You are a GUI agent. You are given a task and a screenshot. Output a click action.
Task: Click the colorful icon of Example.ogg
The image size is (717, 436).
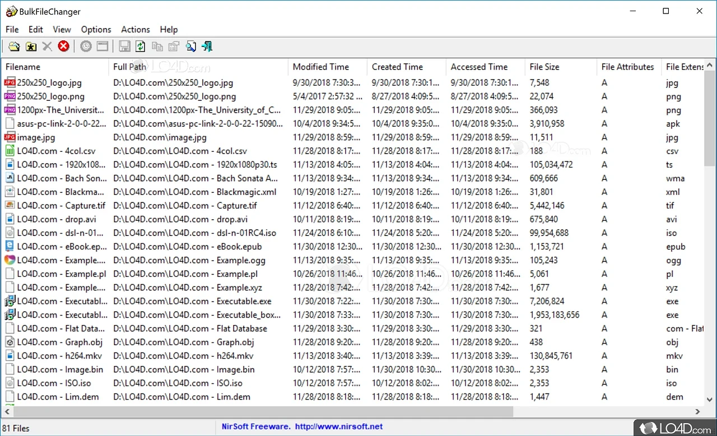10,260
